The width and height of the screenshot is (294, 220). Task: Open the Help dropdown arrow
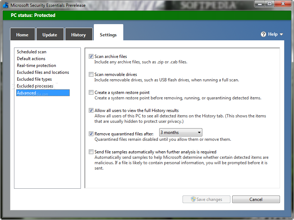(x=281, y=35)
